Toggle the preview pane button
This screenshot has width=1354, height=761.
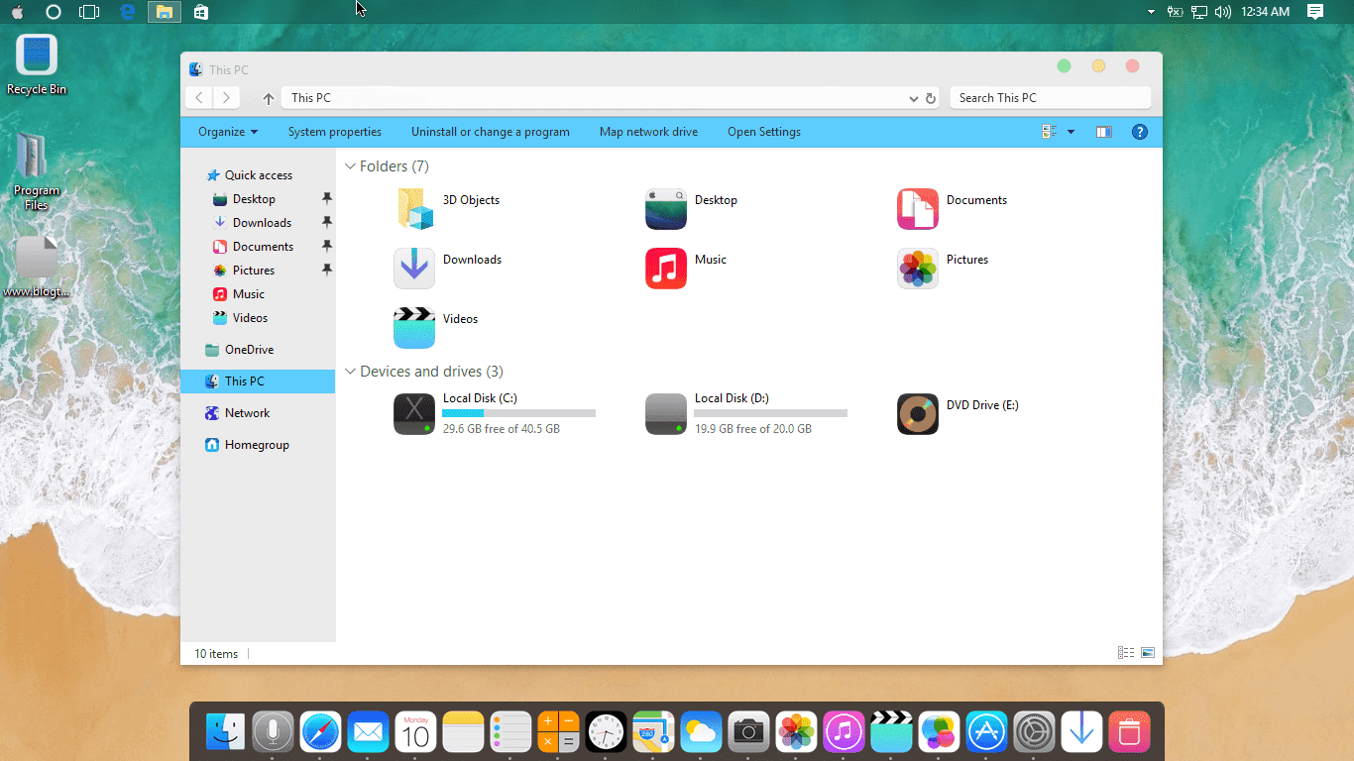pyautogui.click(x=1103, y=132)
